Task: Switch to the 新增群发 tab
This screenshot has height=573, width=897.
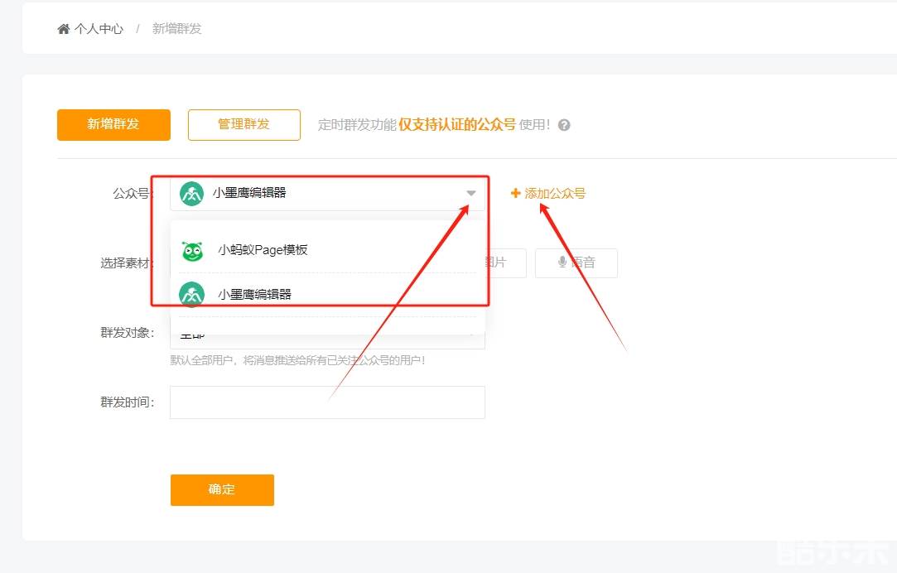Action: click(113, 124)
